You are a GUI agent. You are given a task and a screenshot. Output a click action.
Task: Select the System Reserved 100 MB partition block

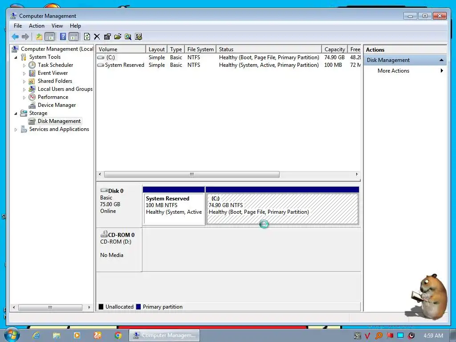click(x=174, y=205)
